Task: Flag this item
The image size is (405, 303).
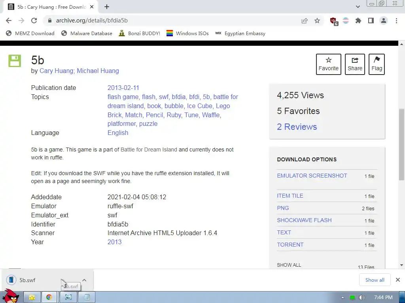Action: (377, 64)
